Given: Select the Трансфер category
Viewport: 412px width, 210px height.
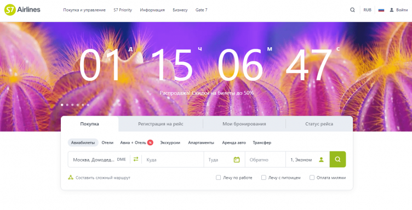Looking at the screenshot, I should [x=262, y=143].
